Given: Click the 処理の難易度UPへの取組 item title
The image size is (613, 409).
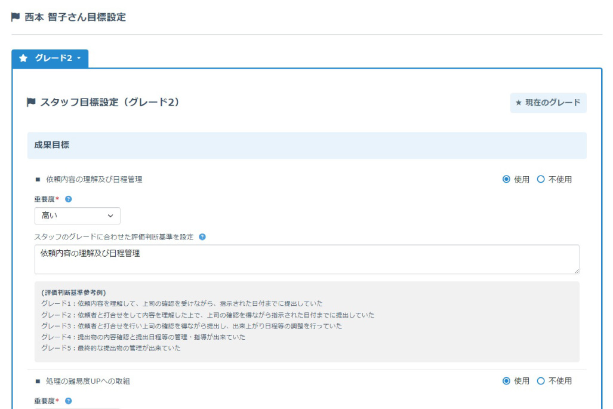Looking at the screenshot, I should (x=88, y=381).
